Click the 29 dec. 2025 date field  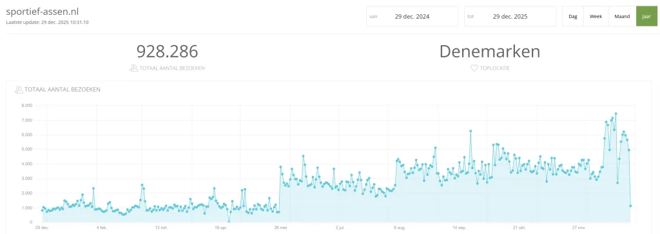[x=510, y=17]
